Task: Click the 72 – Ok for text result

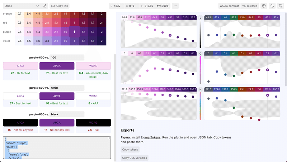Action: pyautogui.click(x=20, y=73)
